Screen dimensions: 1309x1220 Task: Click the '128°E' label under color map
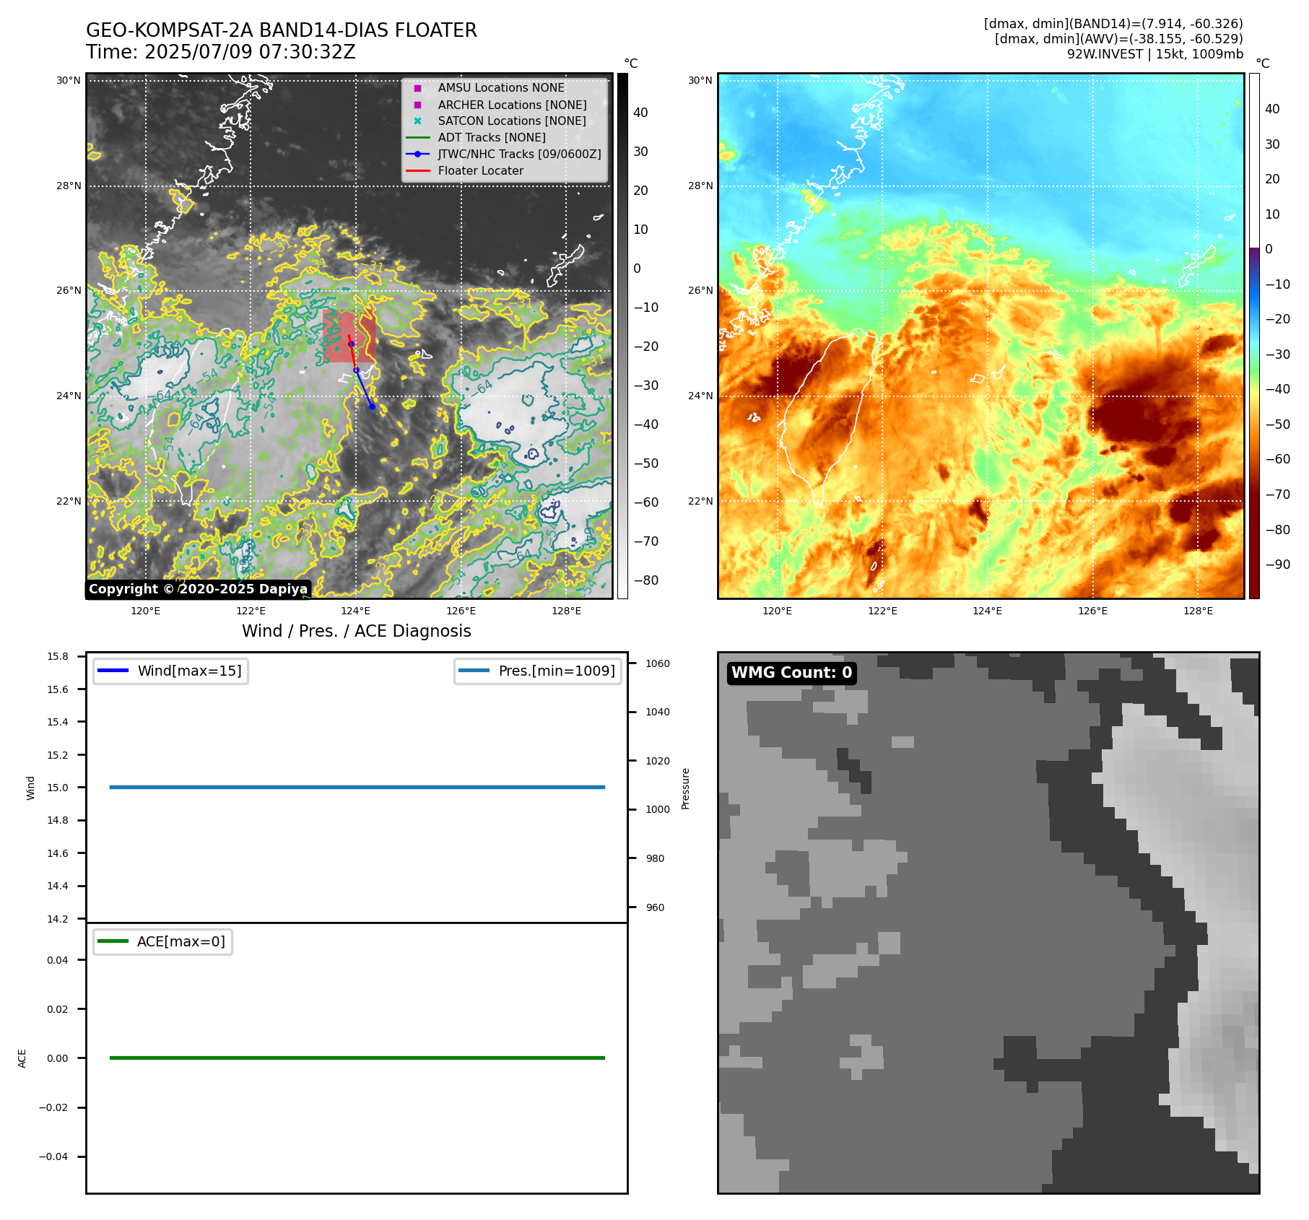[1199, 611]
